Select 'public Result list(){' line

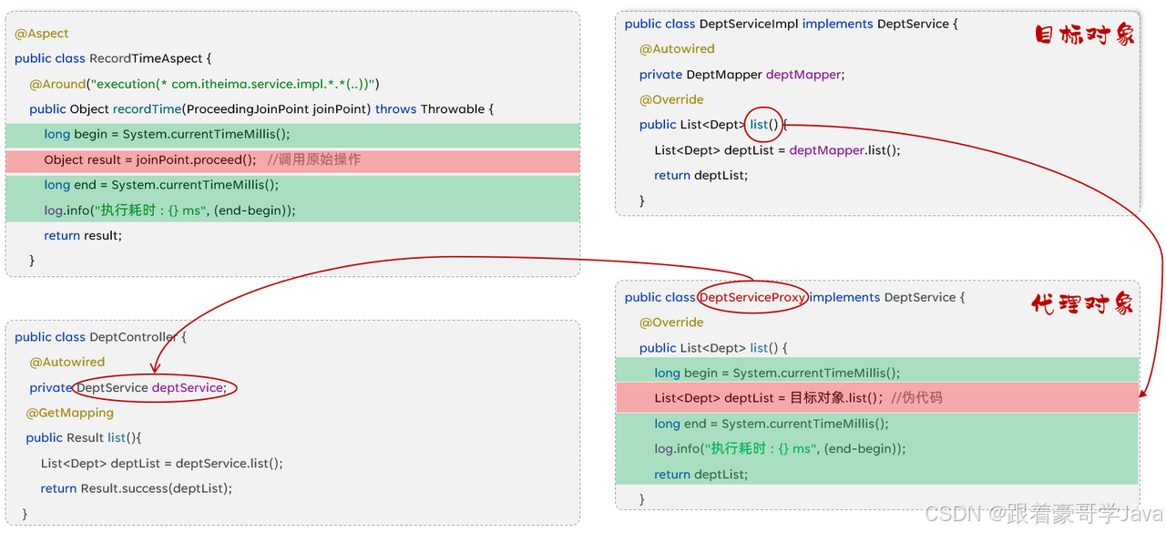tap(84, 438)
